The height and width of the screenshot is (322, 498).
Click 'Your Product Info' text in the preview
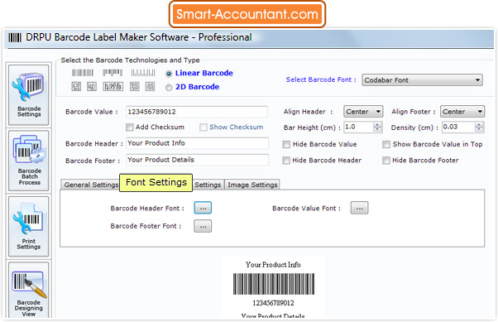(273, 264)
